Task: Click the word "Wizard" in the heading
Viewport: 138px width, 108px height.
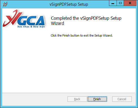Action: 57,23
